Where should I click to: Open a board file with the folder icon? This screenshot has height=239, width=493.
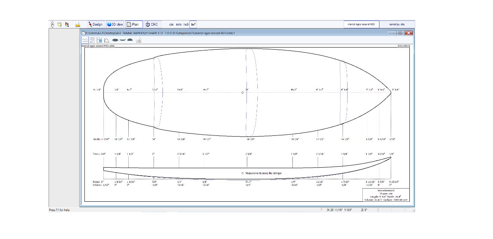(x=59, y=24)
